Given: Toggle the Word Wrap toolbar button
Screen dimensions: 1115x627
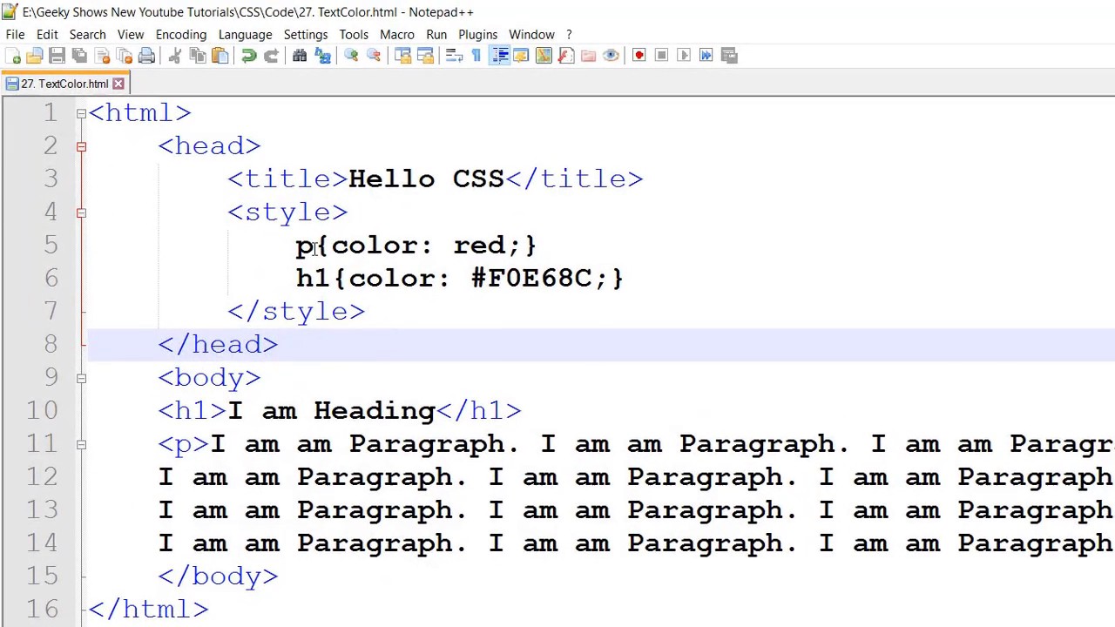Looking at the screenshot, I should (454, 56).
